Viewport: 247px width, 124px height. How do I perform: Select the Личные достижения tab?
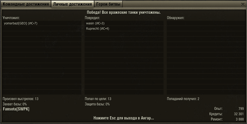pyautogui.click(x=72, y=4)
